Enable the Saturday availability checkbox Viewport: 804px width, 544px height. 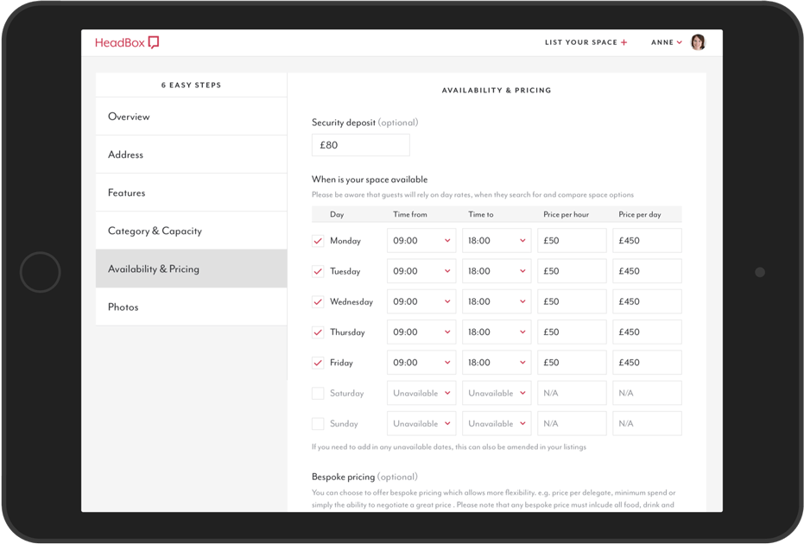click(318, 394)
